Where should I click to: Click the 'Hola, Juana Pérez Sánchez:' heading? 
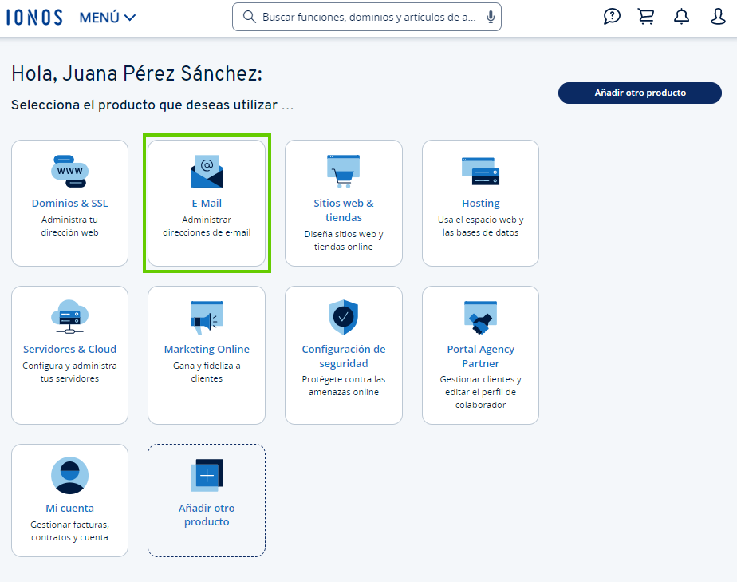136,74
